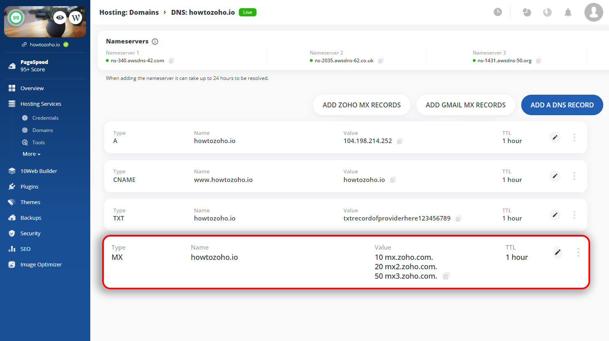Copy the A record value 104.198.214.252
This screenshot has width=609, height=341.
(400, 141)
